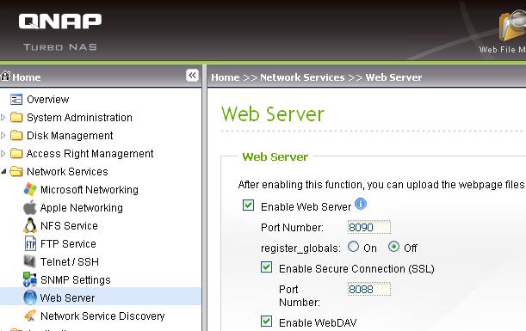Select System Administration in the tree

click(x=79, y=118)
